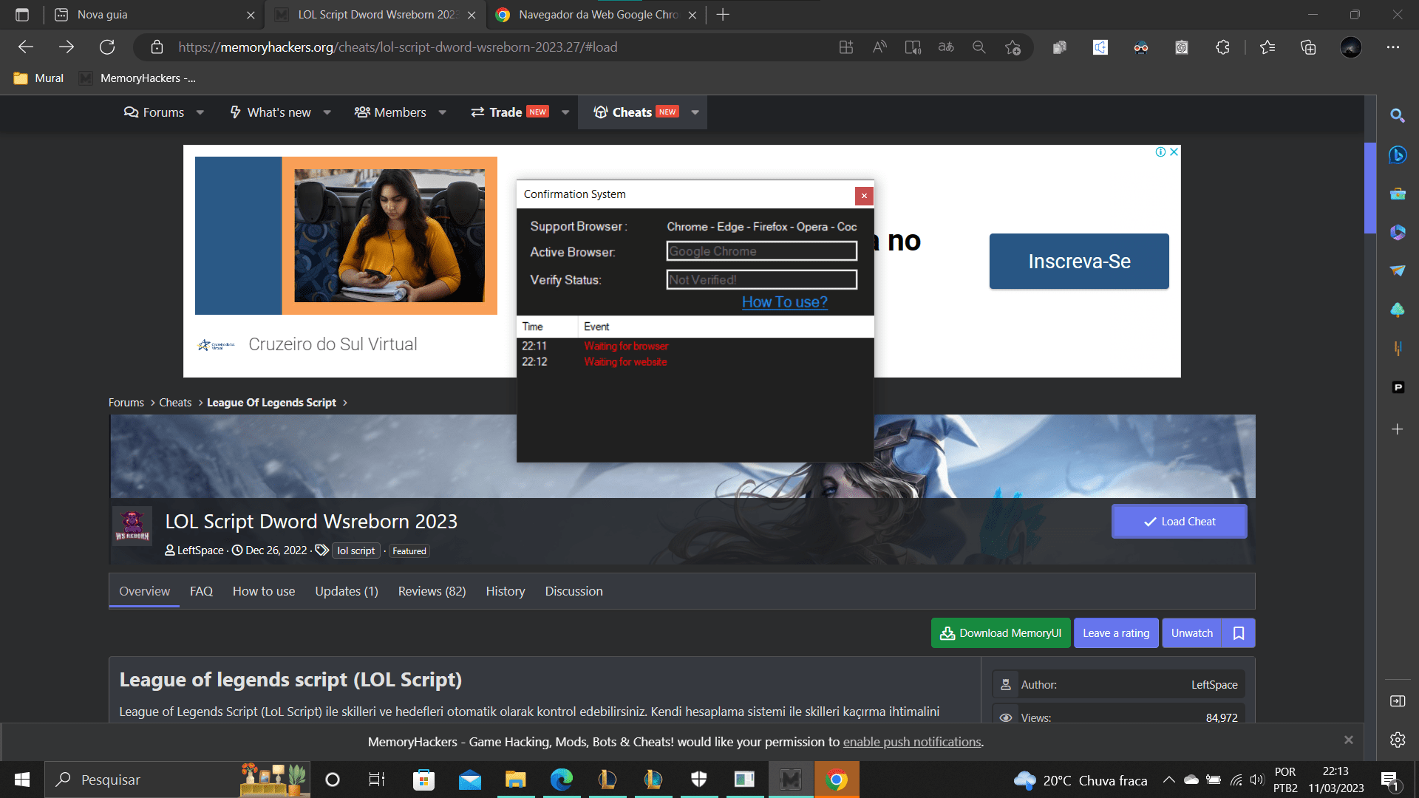Image resolution: width=1419 pixels, height=798 pixels.
Task: Click Leave a rating button
Action: click(x=1116, y=633)
